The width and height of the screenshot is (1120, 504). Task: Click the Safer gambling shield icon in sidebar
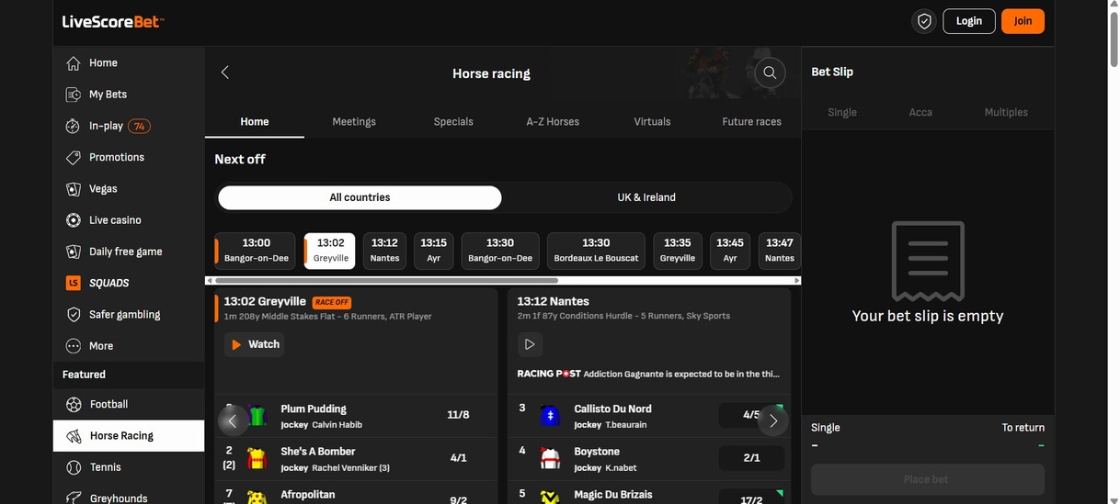74,314
